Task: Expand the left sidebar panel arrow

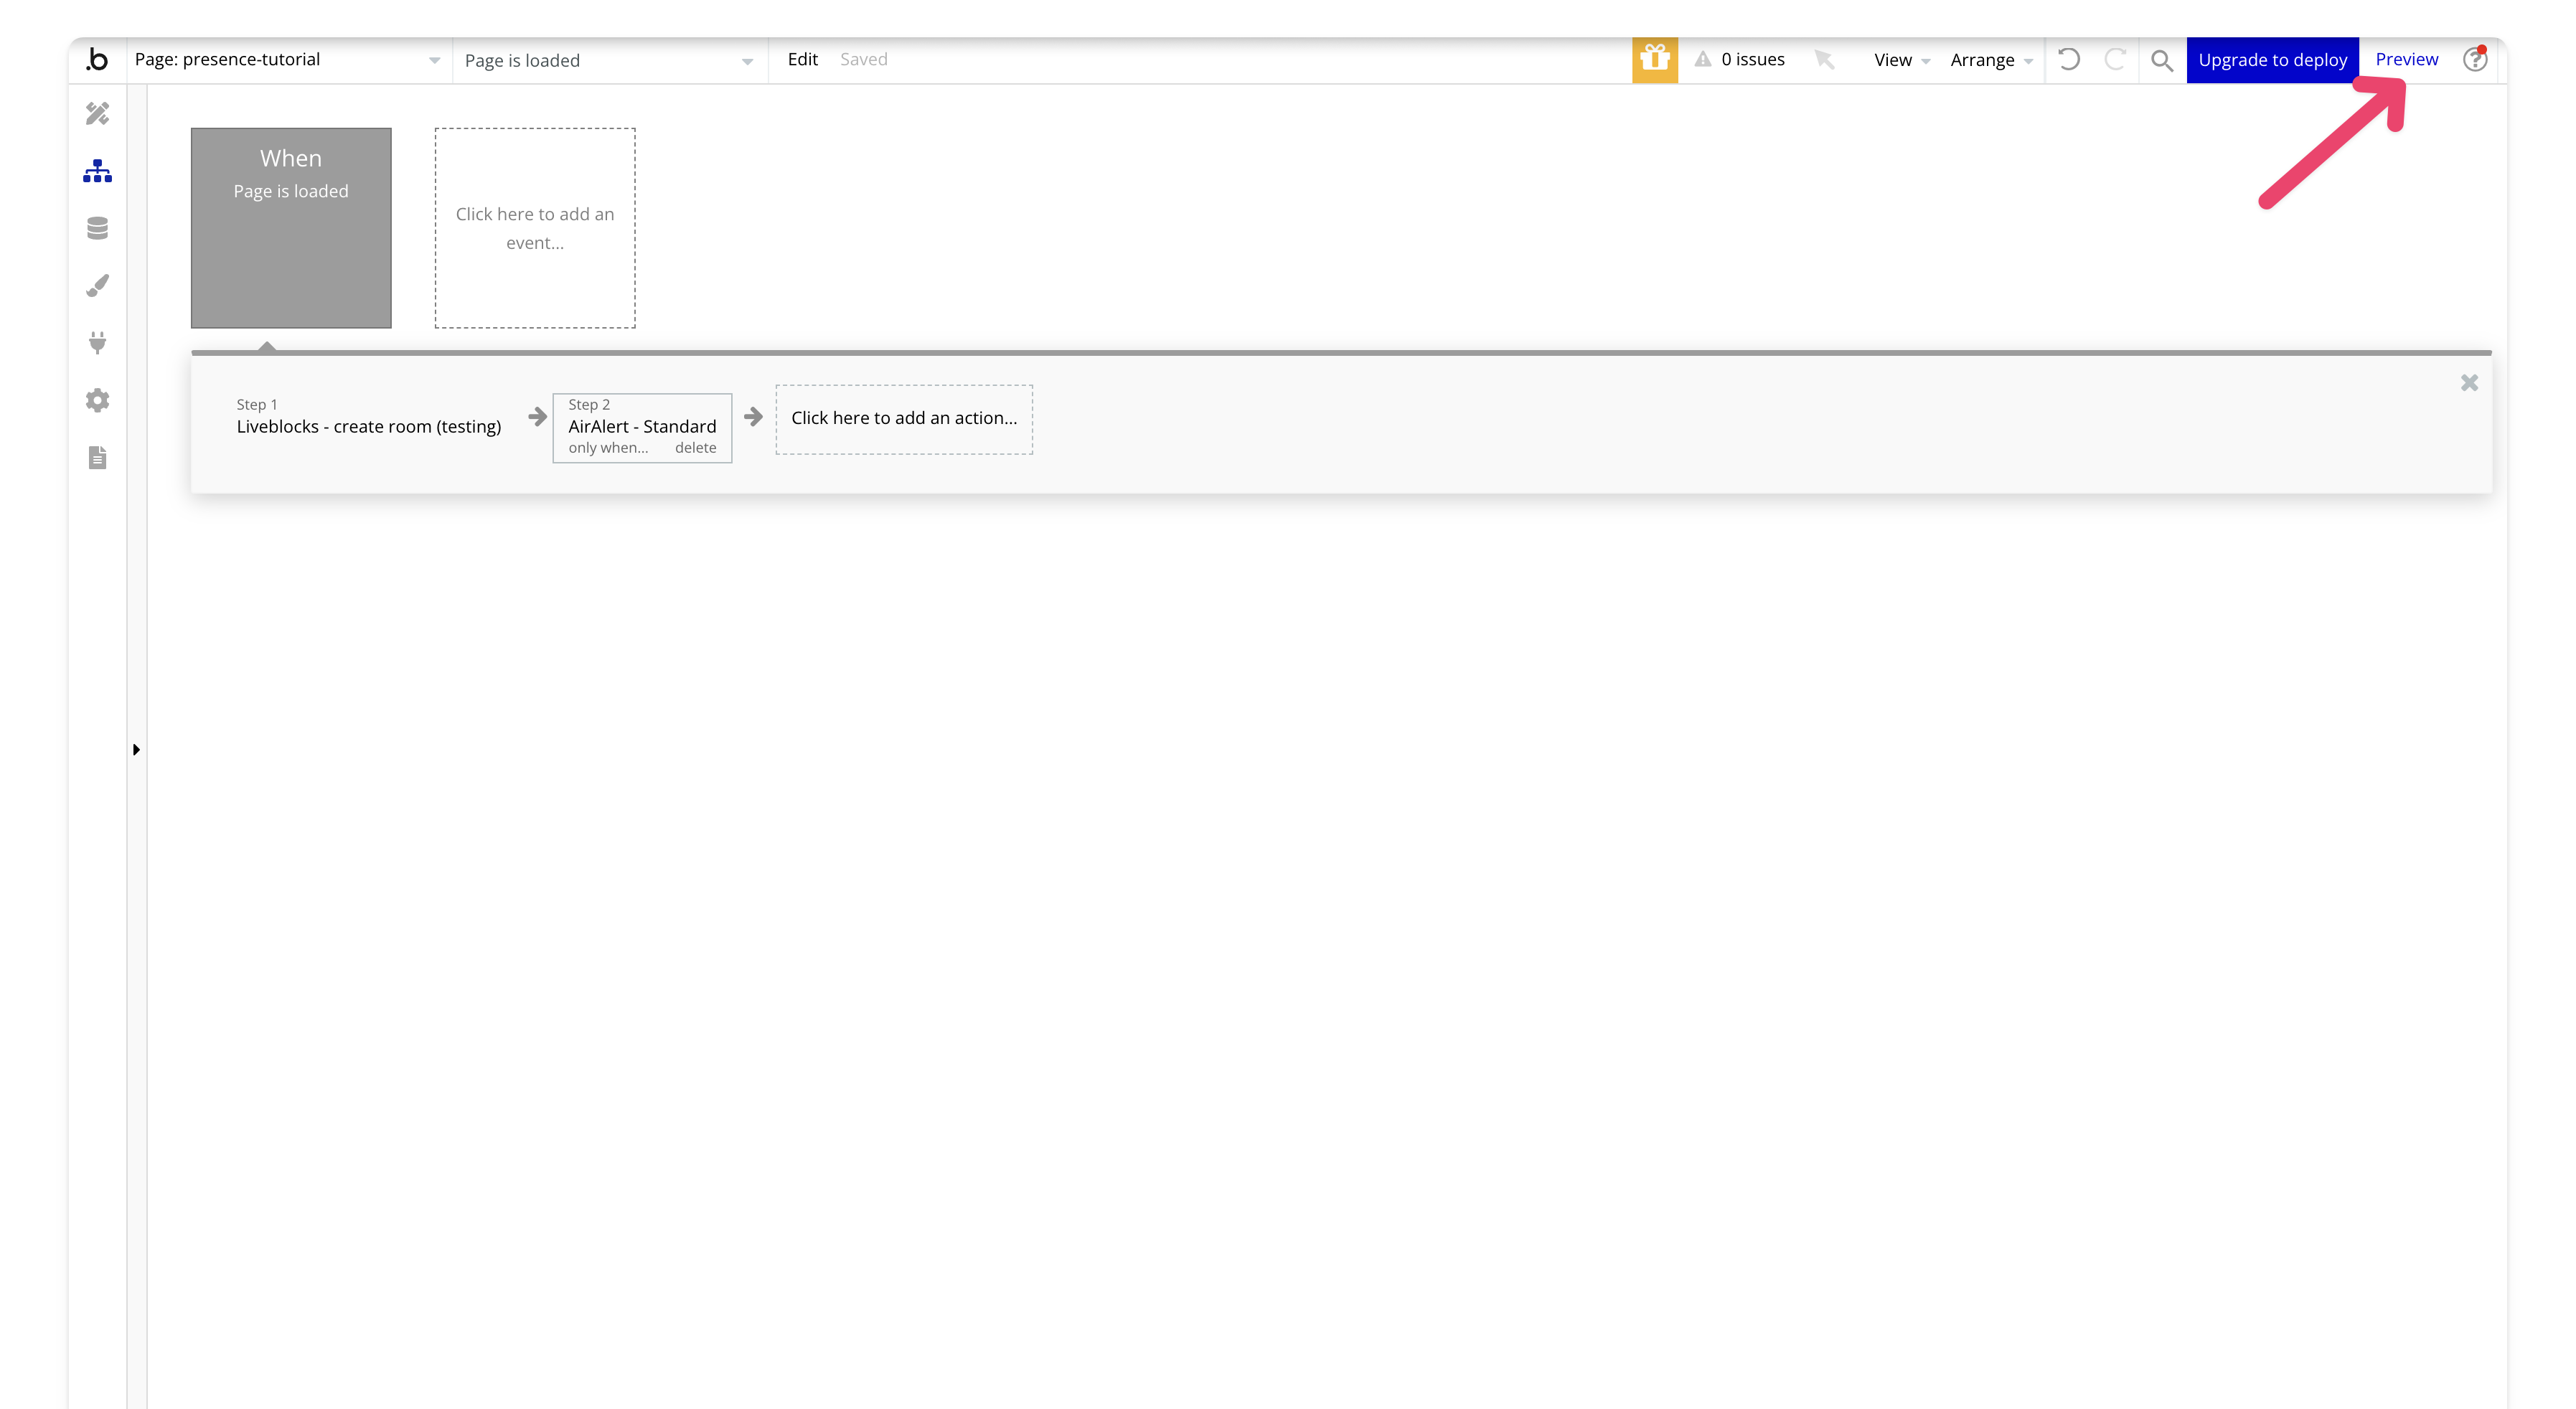Action: coord(136,749)
